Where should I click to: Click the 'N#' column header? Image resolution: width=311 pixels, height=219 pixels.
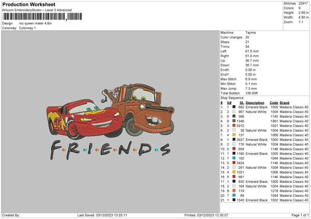pos(229,103)
